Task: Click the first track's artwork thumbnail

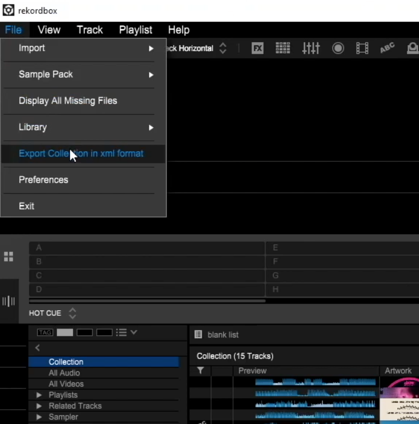Action: coord(399,382)
